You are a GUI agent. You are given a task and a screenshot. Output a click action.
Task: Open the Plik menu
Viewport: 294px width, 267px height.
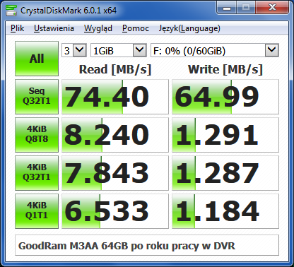pos(18,28)
